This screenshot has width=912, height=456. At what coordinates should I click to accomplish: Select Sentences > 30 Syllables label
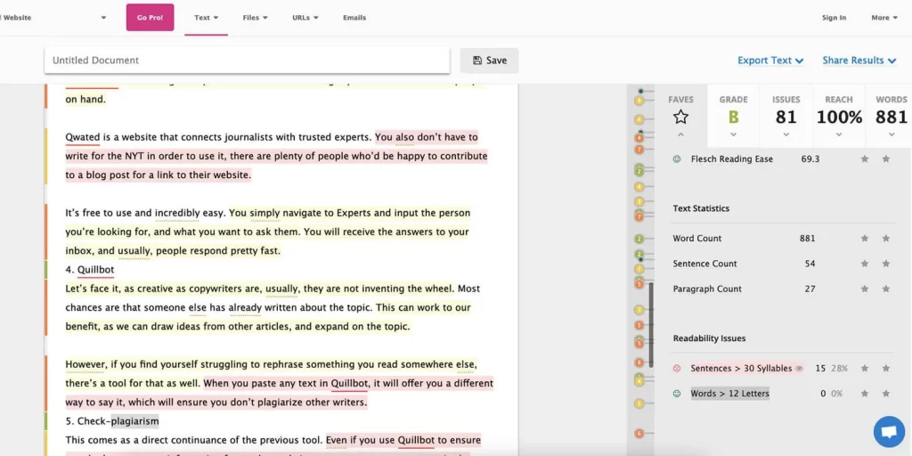pos(741,368)
